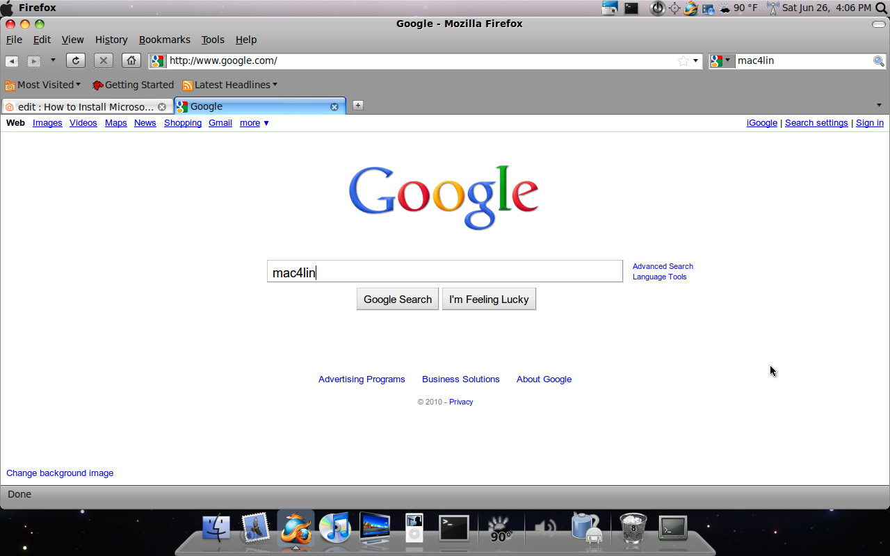
Task: Open the iPod icon in dock
Action: (x=414, y=528)
